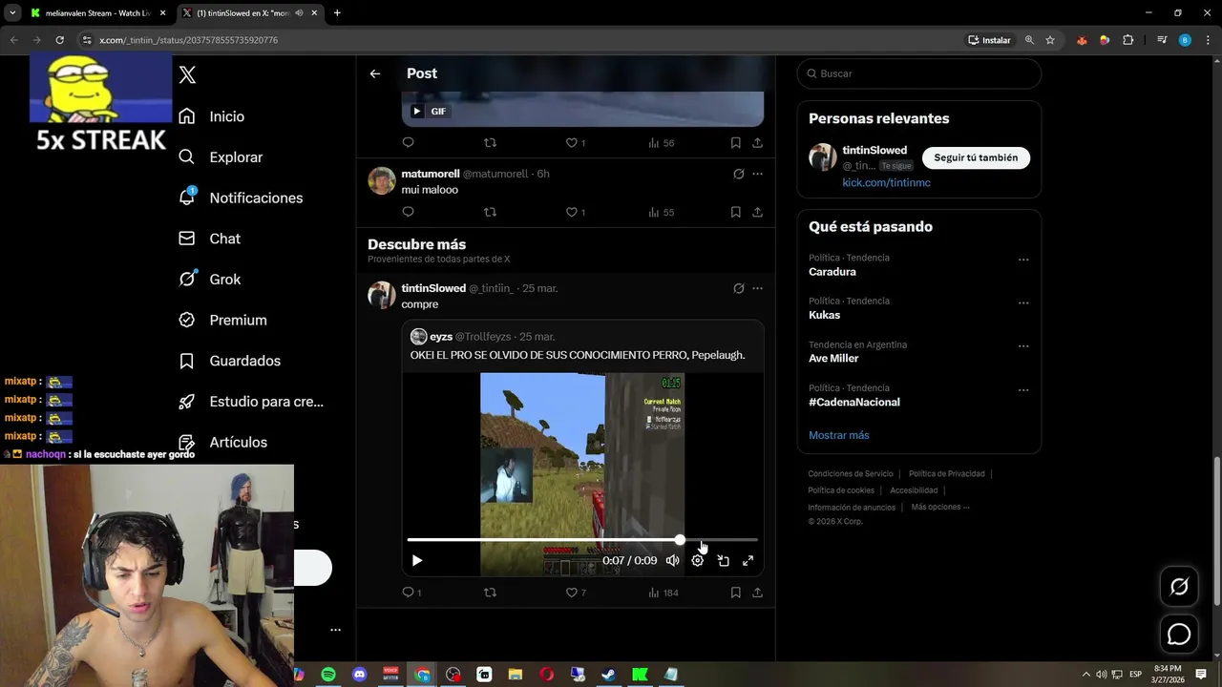Screen dimensions: 1222x687
Task: Open more options on the 'compre' post
Action: pos(757,288)
